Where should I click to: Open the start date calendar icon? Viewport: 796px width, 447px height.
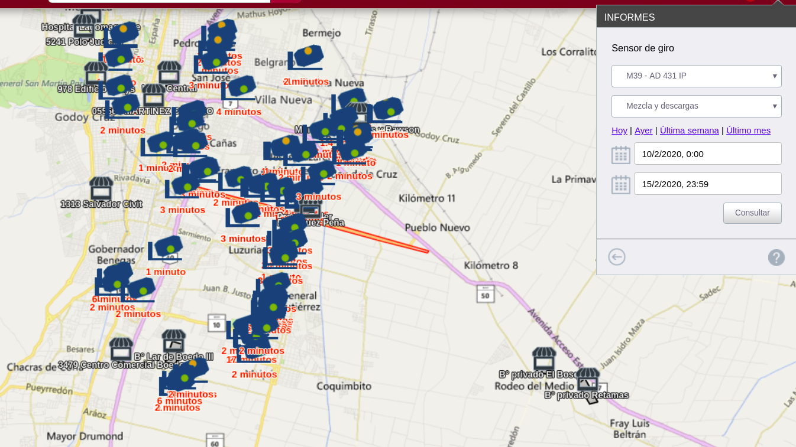tap(620, 155)
